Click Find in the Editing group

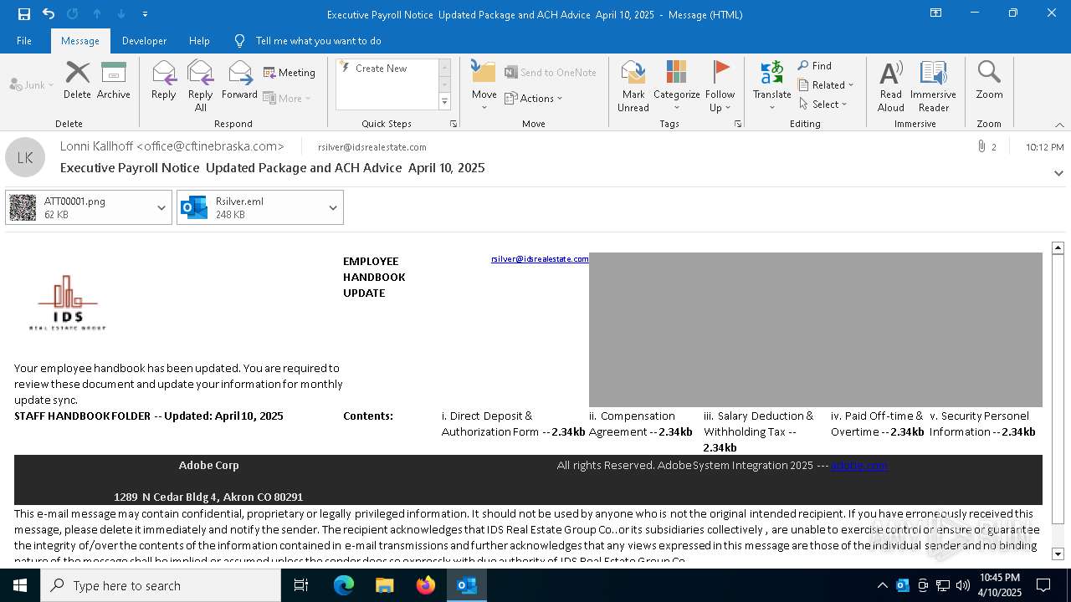815,66
